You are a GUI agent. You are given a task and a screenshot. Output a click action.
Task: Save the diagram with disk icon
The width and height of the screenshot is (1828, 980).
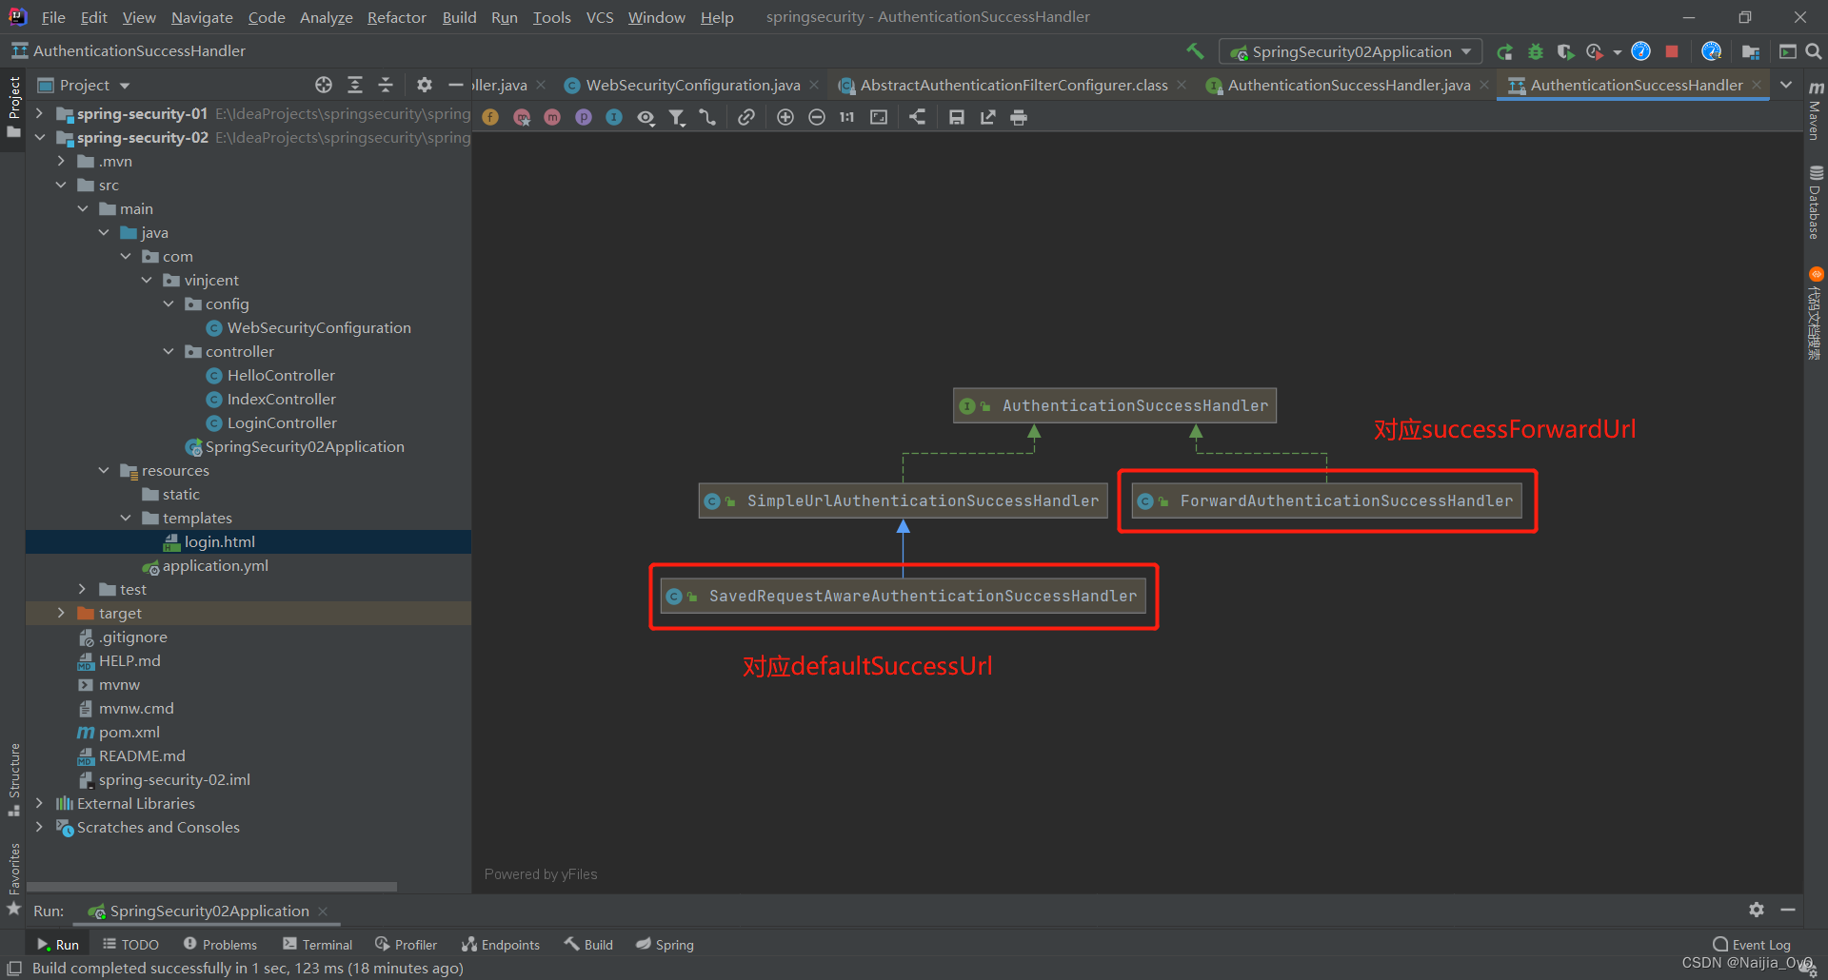[957, 117]
